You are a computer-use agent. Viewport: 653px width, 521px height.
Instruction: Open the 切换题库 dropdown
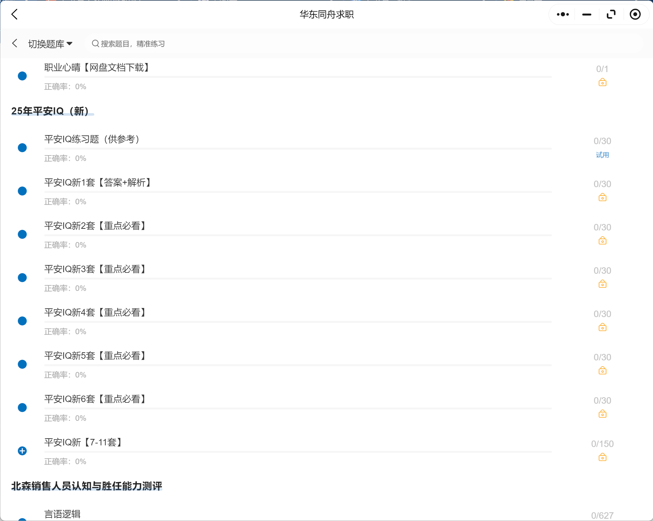point(50,44)
